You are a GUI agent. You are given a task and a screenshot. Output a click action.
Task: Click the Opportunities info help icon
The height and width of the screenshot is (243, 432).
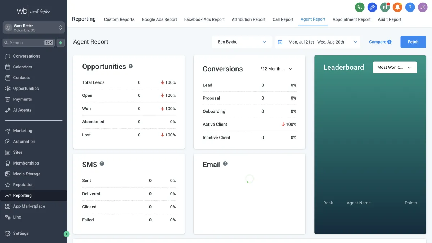tap(131, 66)
